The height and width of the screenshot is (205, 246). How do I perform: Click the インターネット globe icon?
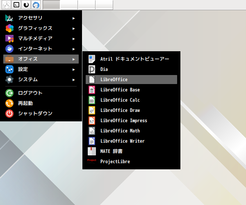(9, 49)
